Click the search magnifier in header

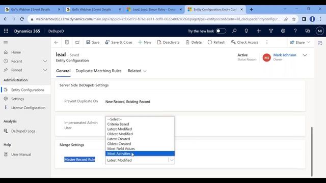pyautogui.click(x=234, y=31)
